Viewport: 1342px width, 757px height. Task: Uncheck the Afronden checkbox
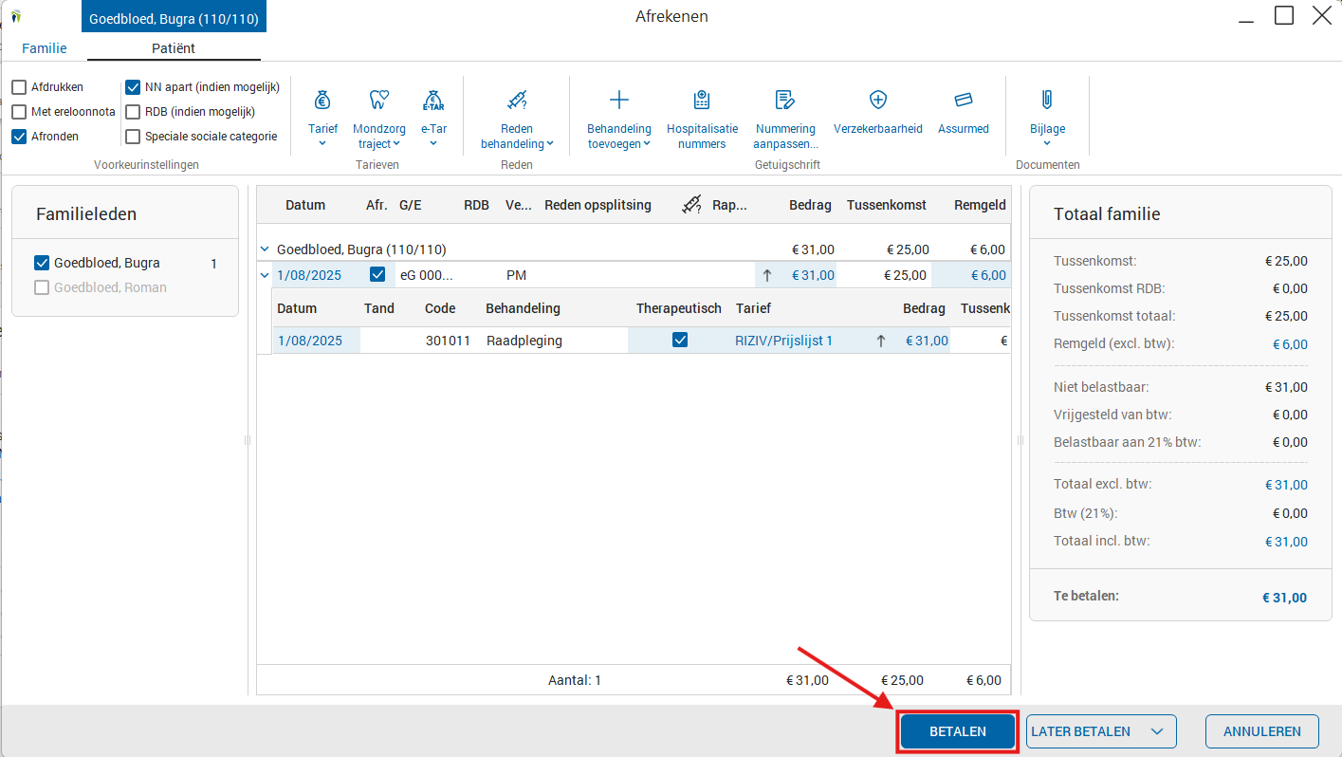20,137
